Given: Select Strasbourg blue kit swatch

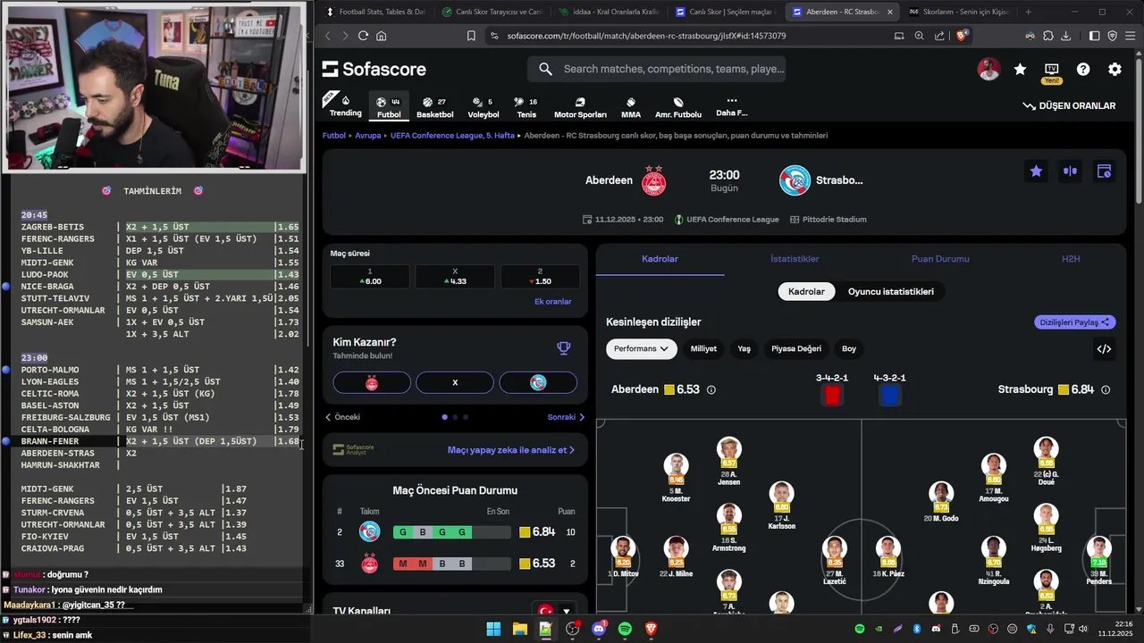Looking at the screenshot, I should click(x=889, y=395).
